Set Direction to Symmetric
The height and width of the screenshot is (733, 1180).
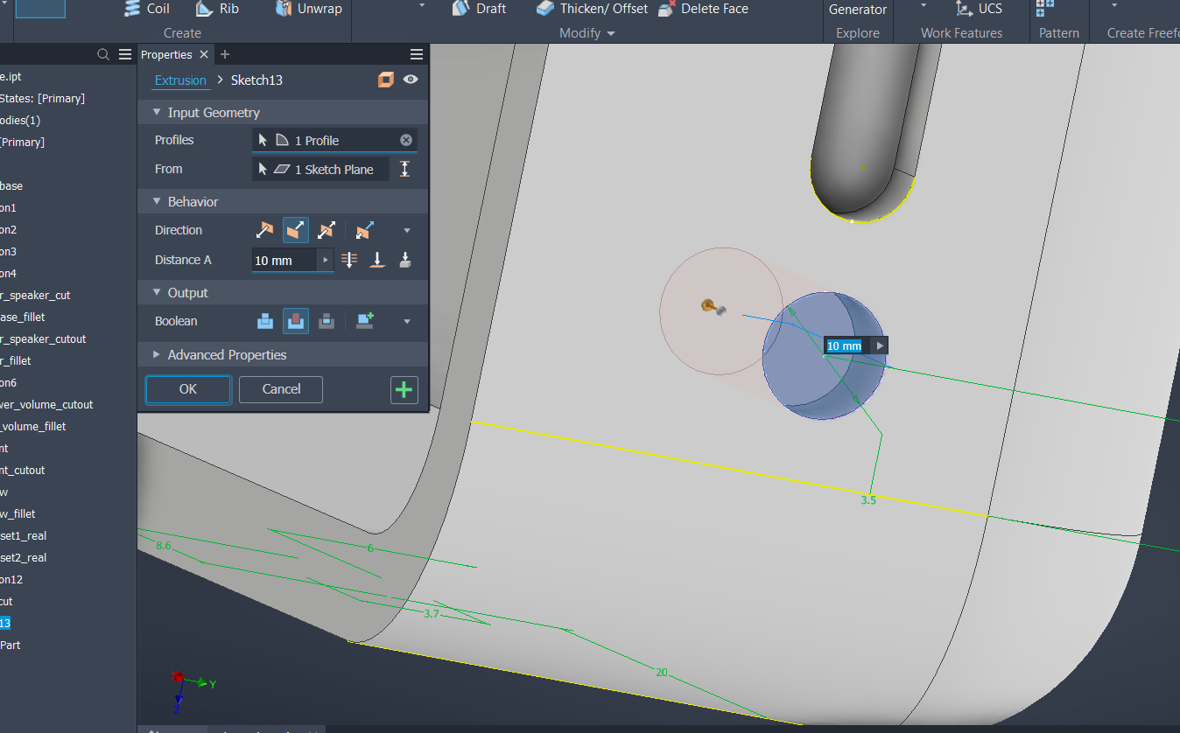(x=327, y=230)
